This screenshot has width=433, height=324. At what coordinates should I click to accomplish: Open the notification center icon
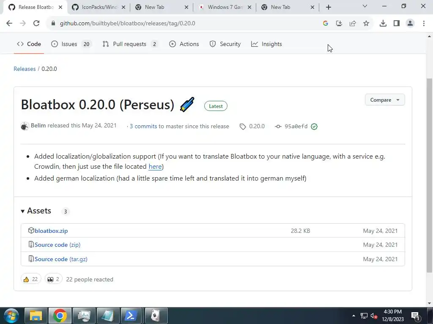pyautogui.click(x=416, y=316)
